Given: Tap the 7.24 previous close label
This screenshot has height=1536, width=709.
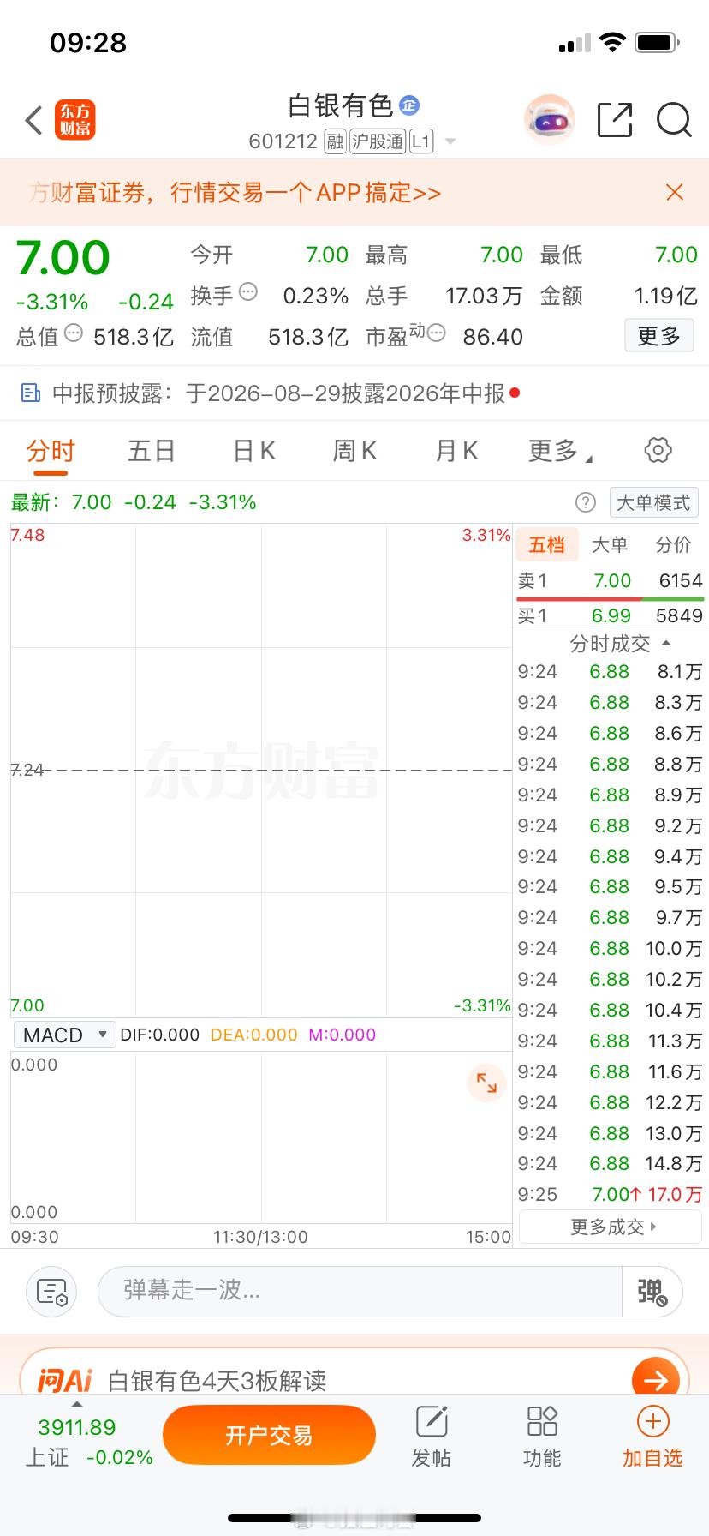Looking at the screenshot, I should coord(27,770).
